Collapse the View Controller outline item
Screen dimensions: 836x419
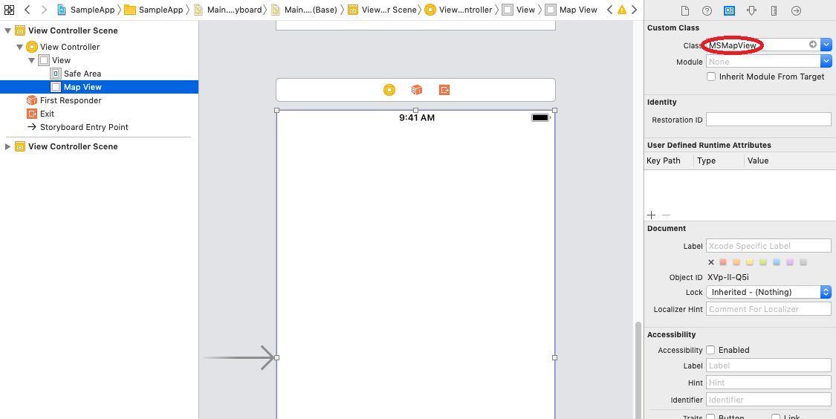click(x=20, y=47)
